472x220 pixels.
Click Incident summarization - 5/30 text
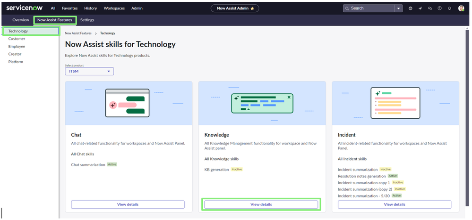tap(364, 196)
